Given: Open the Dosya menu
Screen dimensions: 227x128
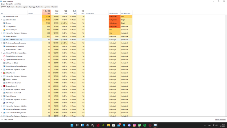Looking at the screenshot, I should tap(3, 4).
